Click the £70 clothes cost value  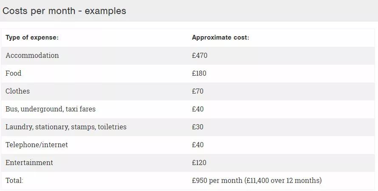197,91
